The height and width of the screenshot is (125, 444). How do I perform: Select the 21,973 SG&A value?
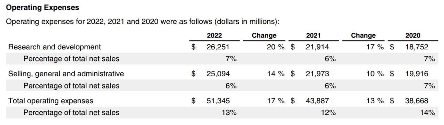(317, 74)
